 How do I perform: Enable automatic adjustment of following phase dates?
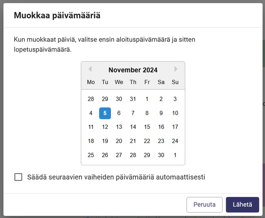(18, 177)
